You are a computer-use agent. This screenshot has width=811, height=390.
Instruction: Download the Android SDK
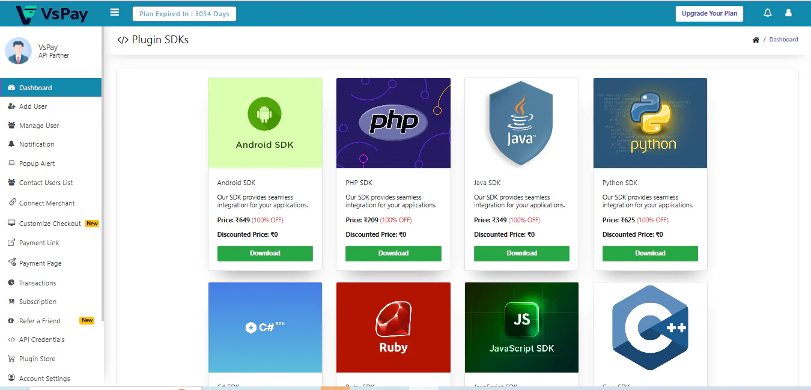click(x=265, y=254)
